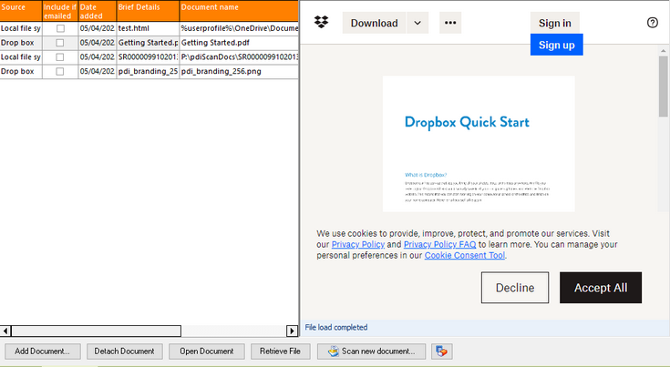The image size is (670, 367).
Task: Expand the Download dropdown arrow
Action: tap(417, 23)
